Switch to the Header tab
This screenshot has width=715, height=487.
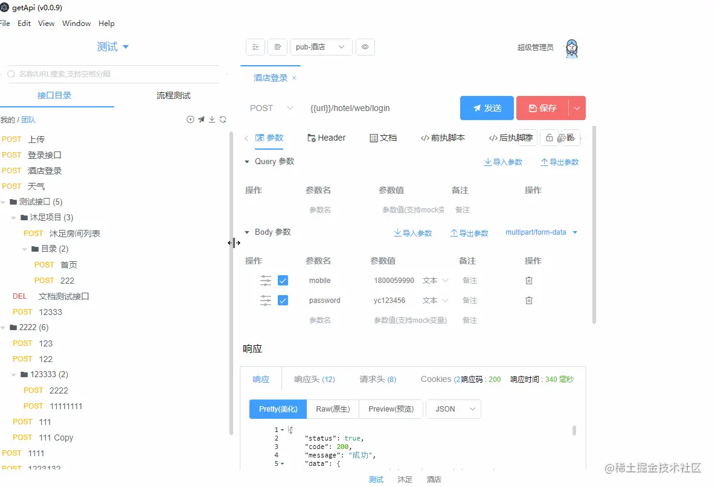click(327, 138)
